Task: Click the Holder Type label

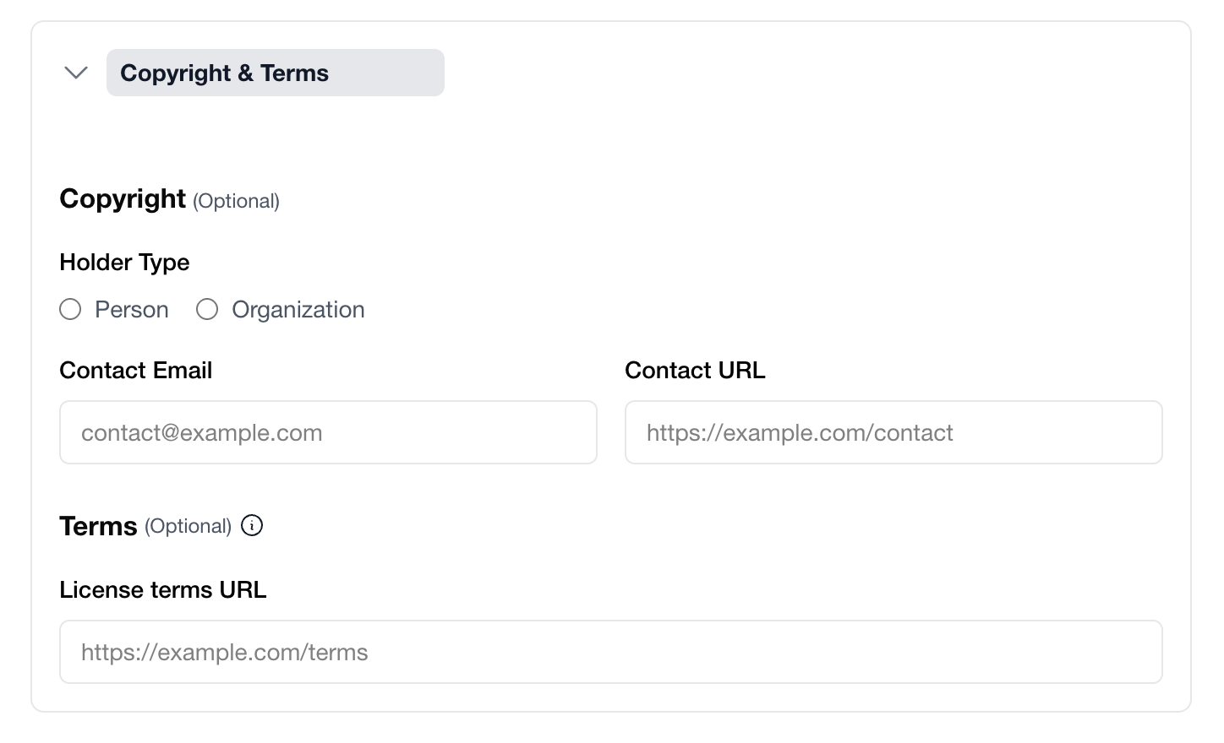Action: [124, 262]
